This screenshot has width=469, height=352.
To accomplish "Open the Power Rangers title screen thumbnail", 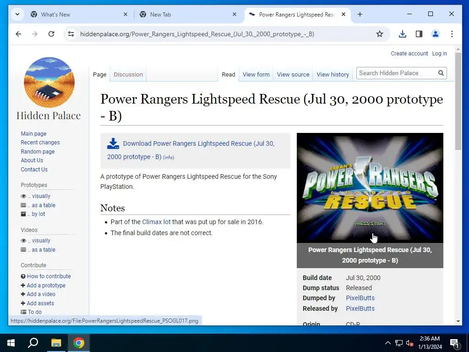I will click(x=370, y=187).
